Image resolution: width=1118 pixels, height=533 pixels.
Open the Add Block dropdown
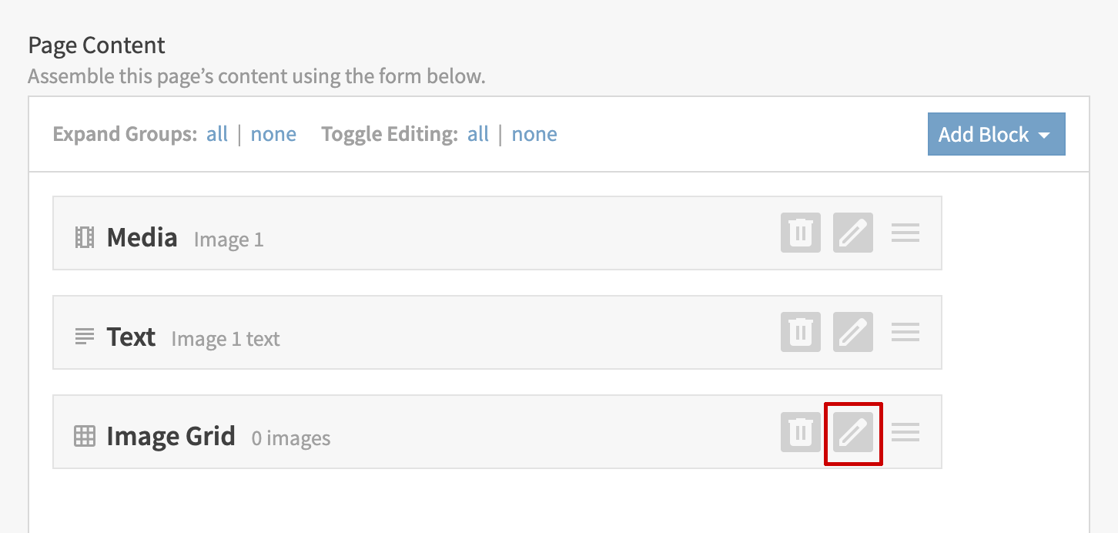pos(996,135)
